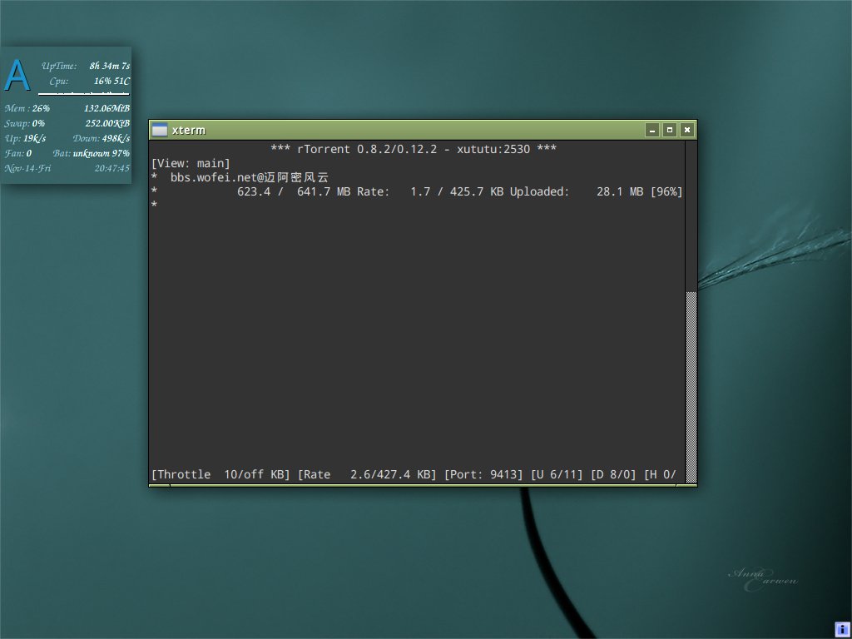Click the xterm title bar text
Viewport: 852px width, 639px height.
tap(189, 130)
